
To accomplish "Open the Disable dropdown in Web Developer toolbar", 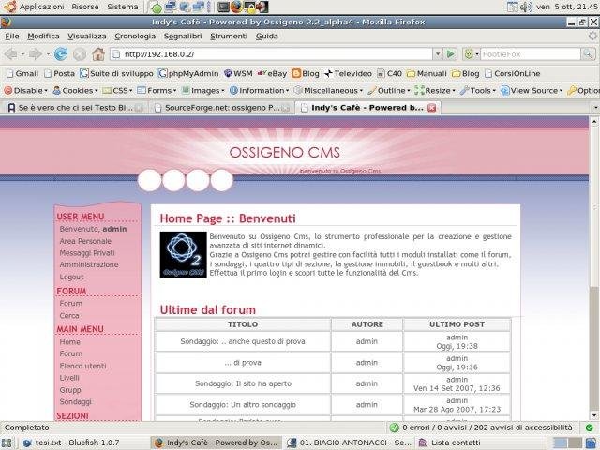I will pos(25,91).
